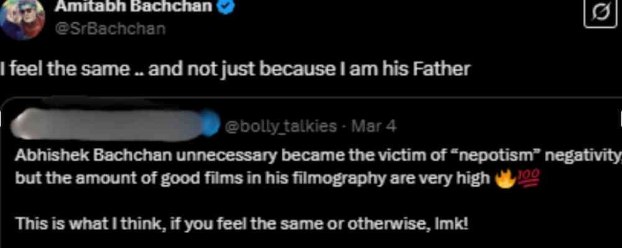Click the red 100 emoji

click(521, 180)
